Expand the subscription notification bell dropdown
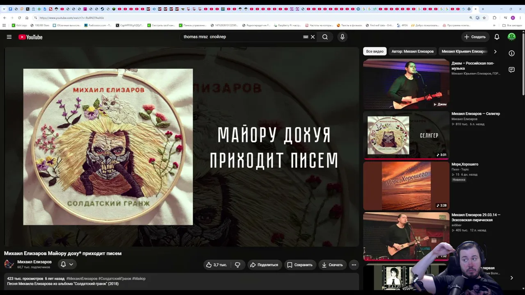This screenshot has width=525, height=295. (x=67, y=264)
